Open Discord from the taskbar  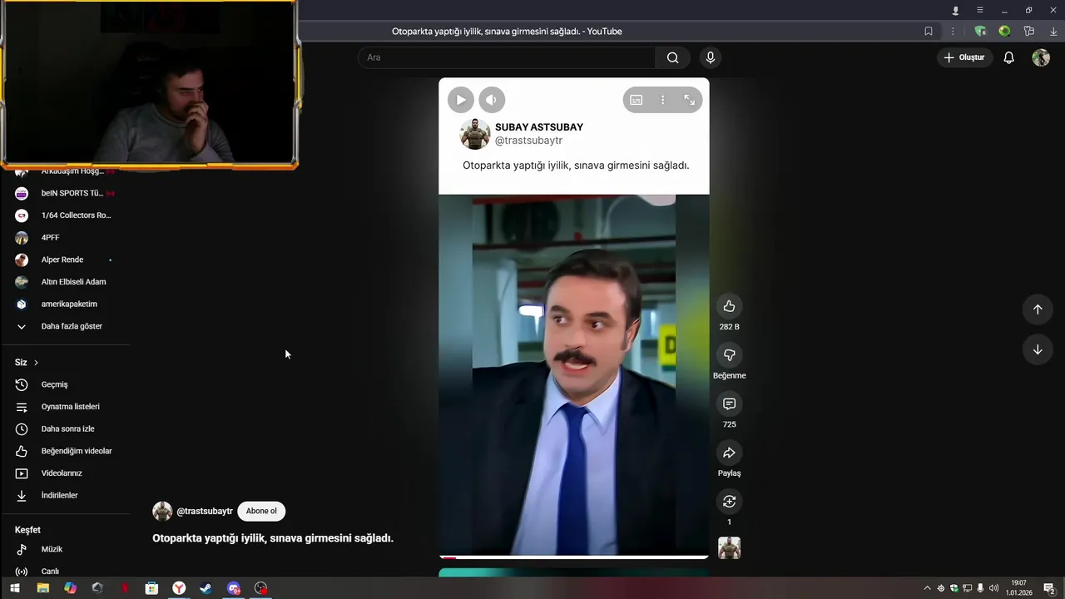coord(234,588)
